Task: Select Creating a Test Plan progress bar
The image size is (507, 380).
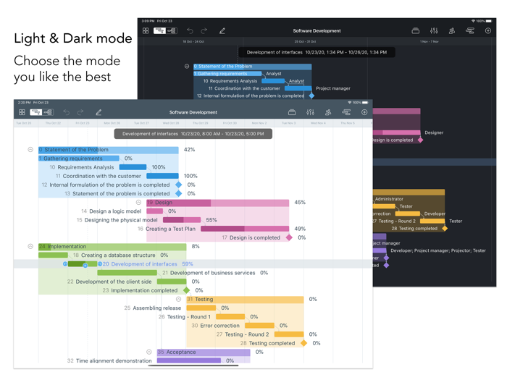Action: click(x=245, y=229)
